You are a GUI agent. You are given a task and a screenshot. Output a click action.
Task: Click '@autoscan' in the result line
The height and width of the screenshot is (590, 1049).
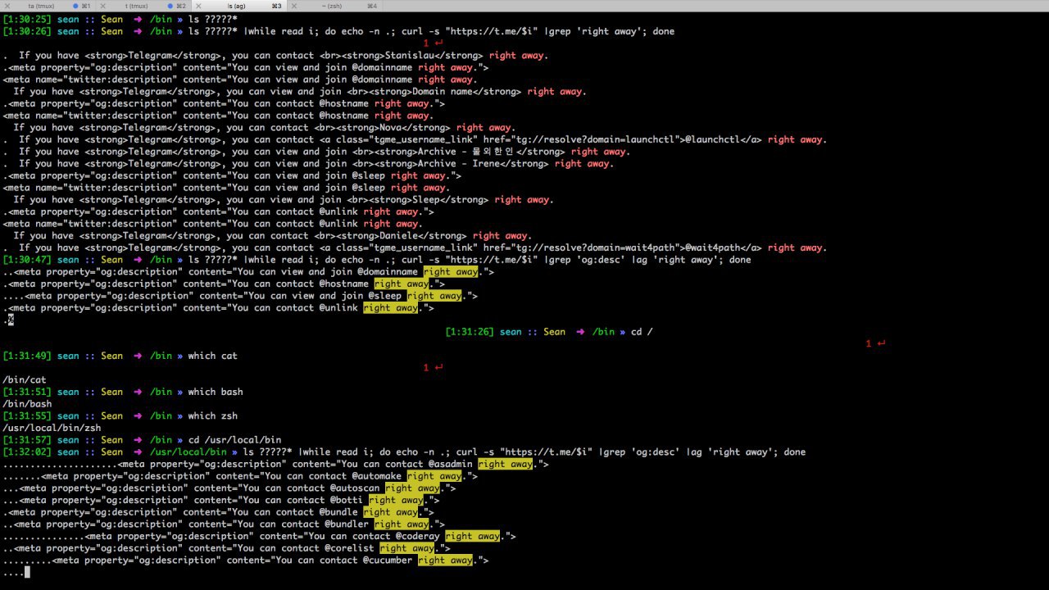tap(355, 488)
